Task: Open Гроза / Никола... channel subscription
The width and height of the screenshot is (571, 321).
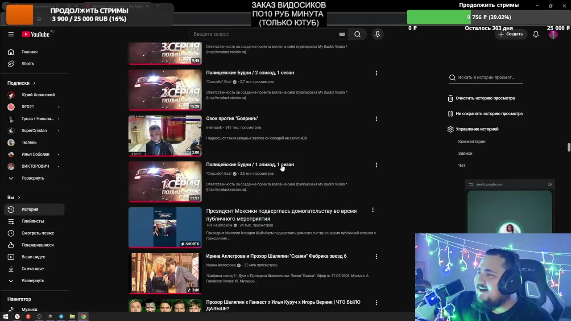Action: [x=34, y=119]
